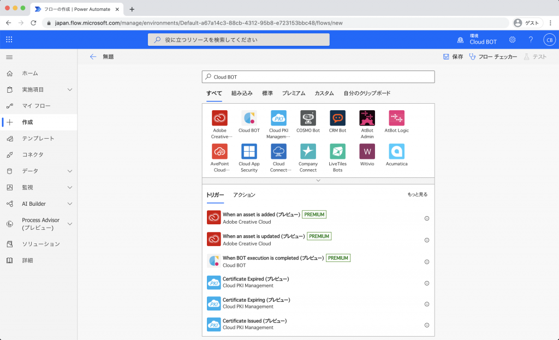
Task: Show info for When BOT execution is completed
Action: point(427,262)
